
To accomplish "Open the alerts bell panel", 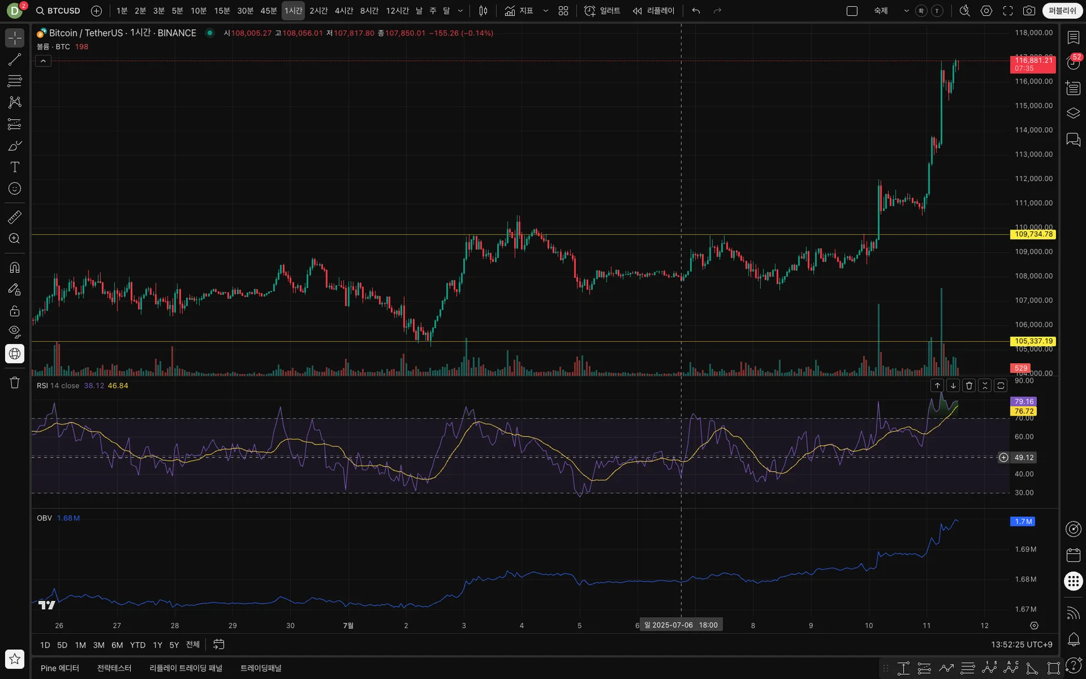I will coord(1073,639).
